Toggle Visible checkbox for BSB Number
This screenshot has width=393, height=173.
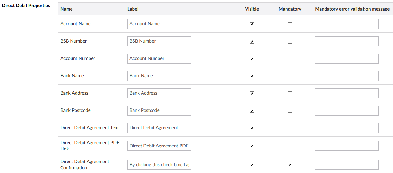click(x=252, y=41)
